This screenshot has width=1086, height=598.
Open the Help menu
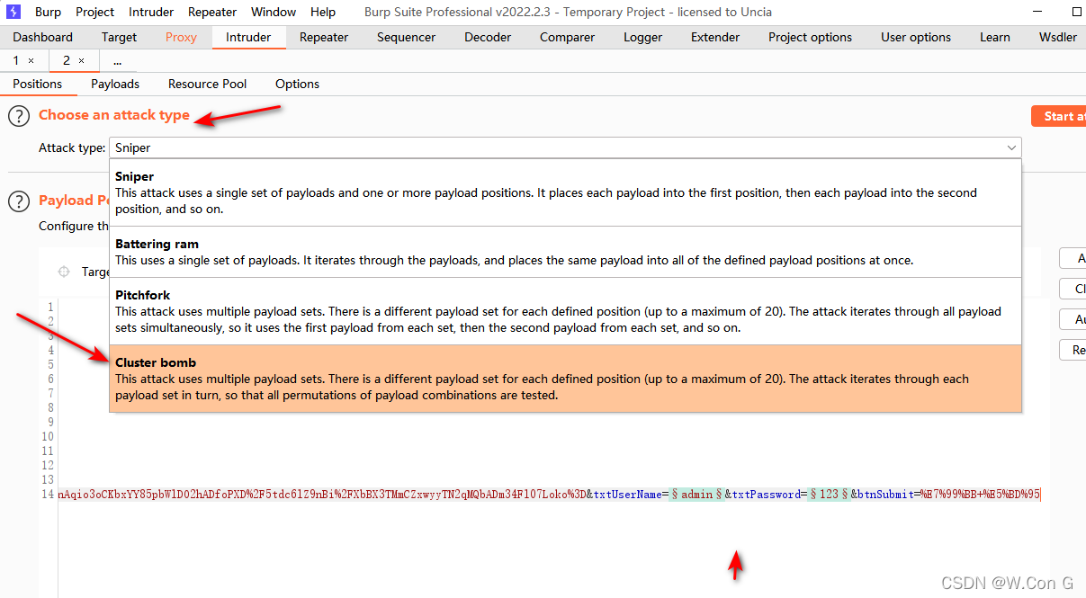coord(323,12)
